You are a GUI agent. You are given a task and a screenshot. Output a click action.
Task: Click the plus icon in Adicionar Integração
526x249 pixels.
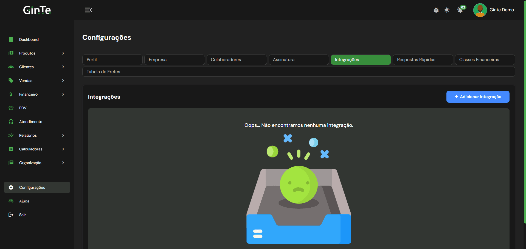tap(456, 97)
